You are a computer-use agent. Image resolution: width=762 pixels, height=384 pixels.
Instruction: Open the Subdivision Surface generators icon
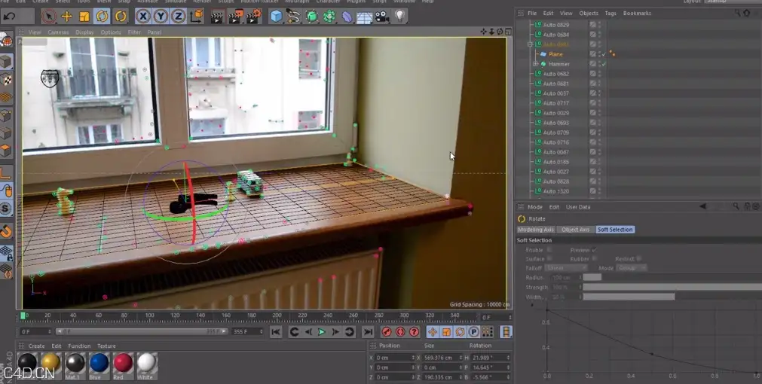pyautogui.click(x=311, y=17)
